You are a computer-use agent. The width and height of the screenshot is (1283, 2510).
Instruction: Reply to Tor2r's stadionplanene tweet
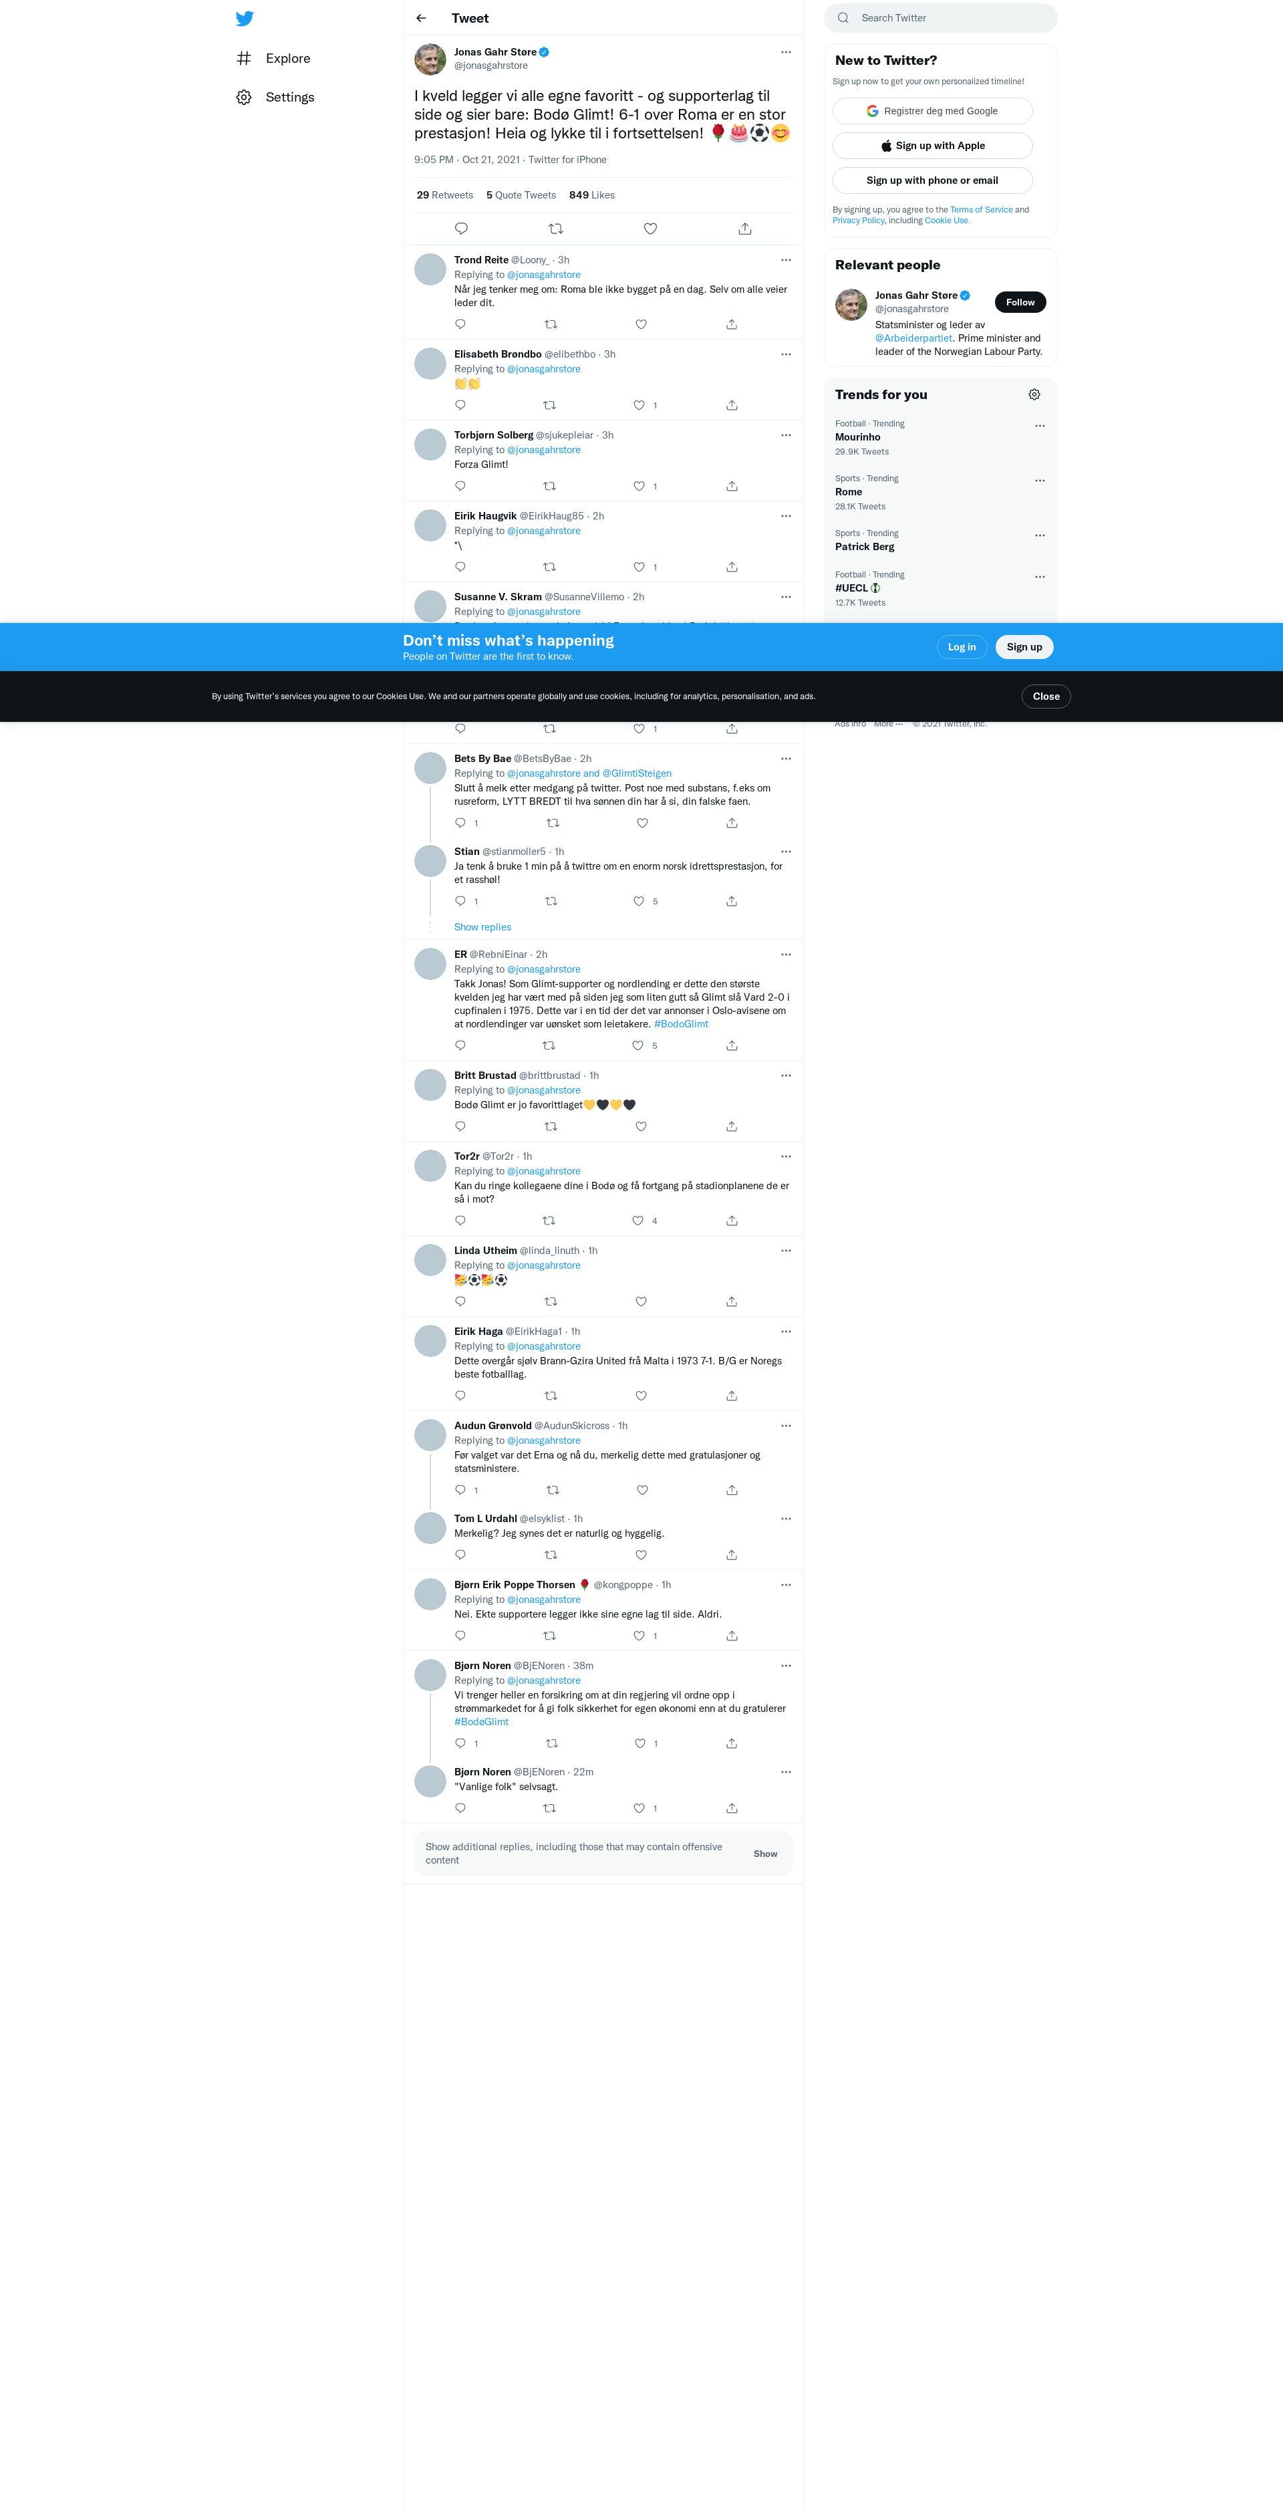click(x=461, y=1221)
